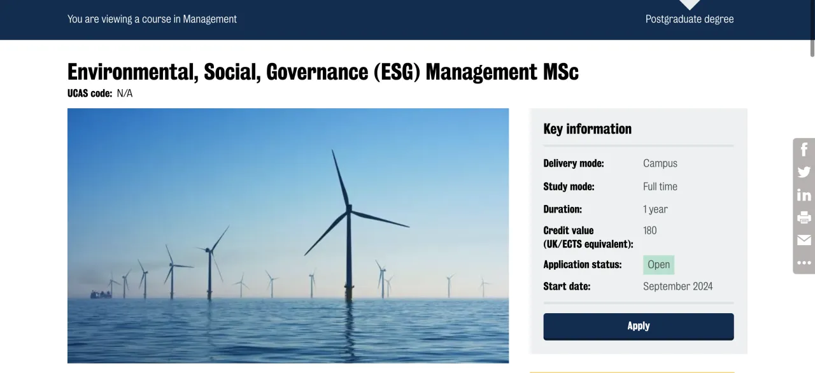815x373 pixels.
Task: Click the UCAS code label
Action: click(x=90, y=94)
